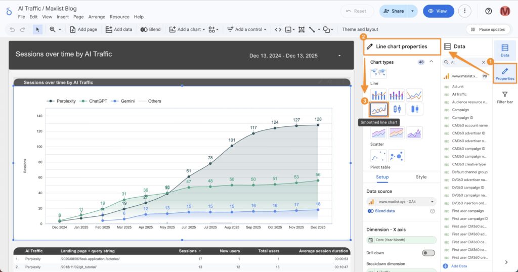This screenshot has height=272, width=518.
Task: Open the line tool dropdown arrow
Action: coord(319,29)
